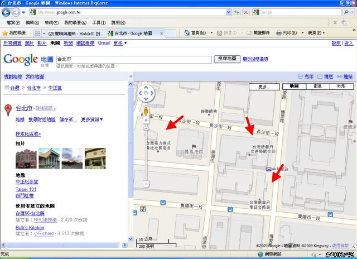Click the 搜尋地圖 button
357x259 pixels.
227,59
